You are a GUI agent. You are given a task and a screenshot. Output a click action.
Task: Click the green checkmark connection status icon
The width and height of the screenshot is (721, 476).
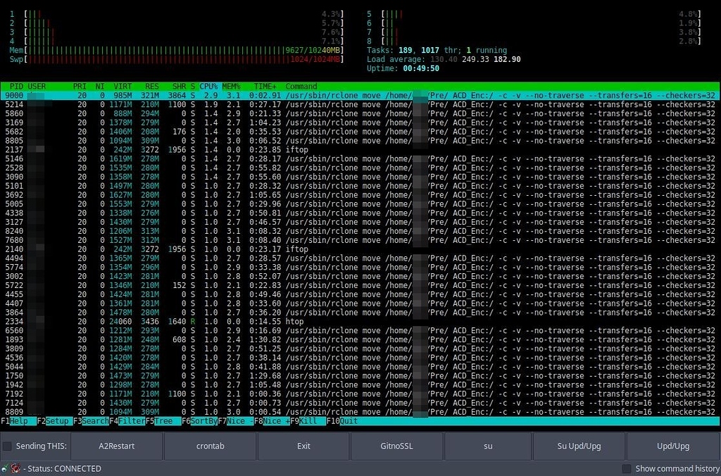coord(5,469)
